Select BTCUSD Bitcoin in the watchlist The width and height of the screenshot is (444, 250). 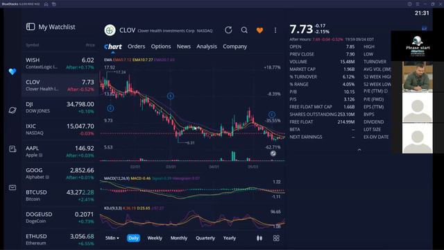[60, 196]
